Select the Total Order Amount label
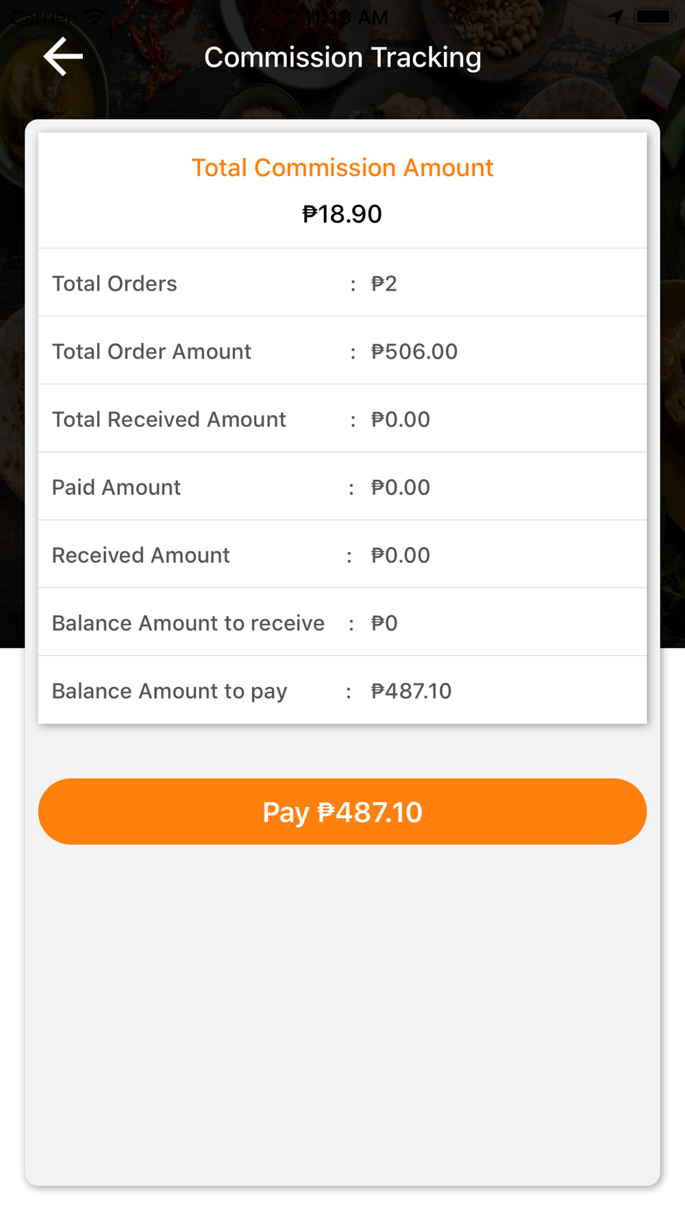This screenshot has height=1219, width=685. 151,352
